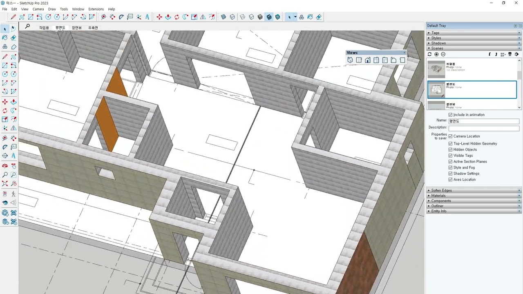Expand the Soften Edges panel
This screenshot has width=523, height=294.
click(474, 190)
